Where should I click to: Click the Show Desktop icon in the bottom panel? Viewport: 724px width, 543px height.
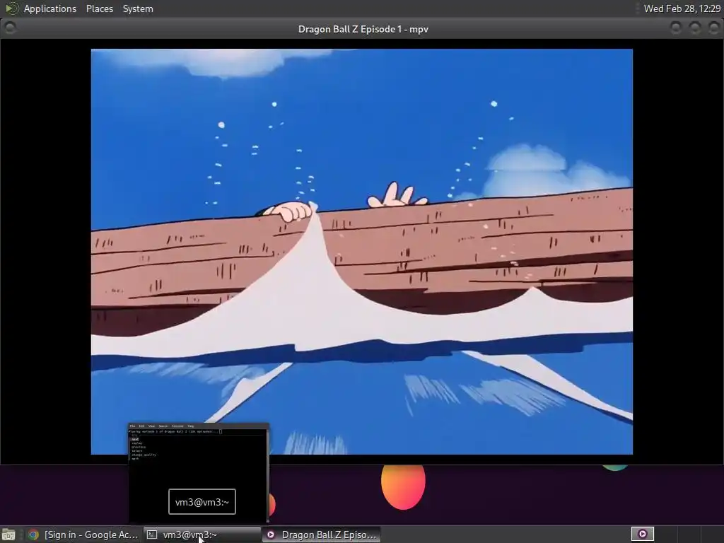[x=8, y=535]
